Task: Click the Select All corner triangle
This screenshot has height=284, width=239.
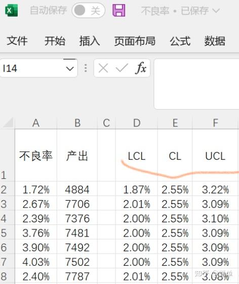Action: 8,122
